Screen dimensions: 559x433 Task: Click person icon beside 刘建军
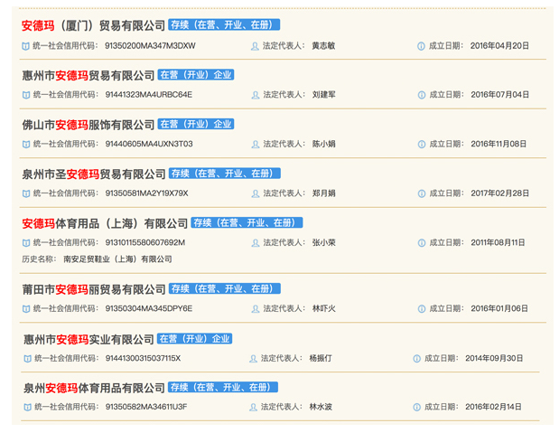(x=256, y=95)
